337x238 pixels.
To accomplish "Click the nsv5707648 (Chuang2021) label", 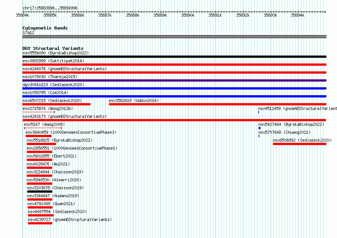I will (x=284, y=132).
